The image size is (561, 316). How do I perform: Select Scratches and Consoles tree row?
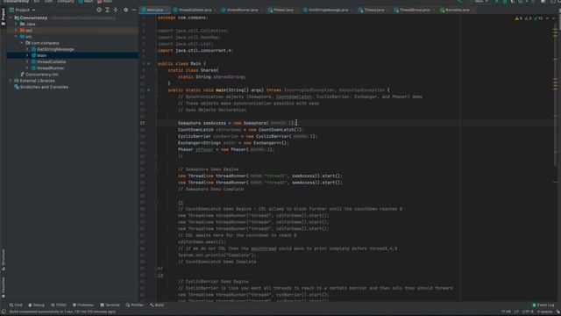(x=72, y=87)
